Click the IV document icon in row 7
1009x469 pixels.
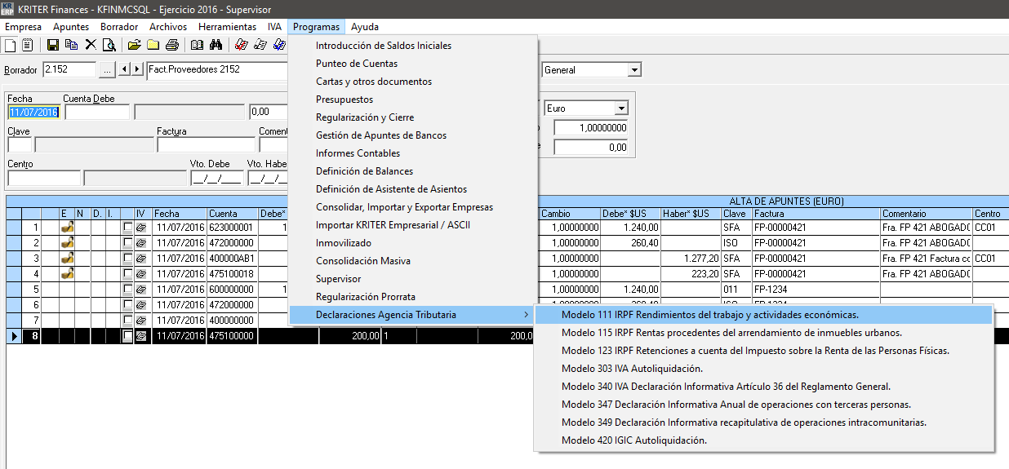click(142, 320)
